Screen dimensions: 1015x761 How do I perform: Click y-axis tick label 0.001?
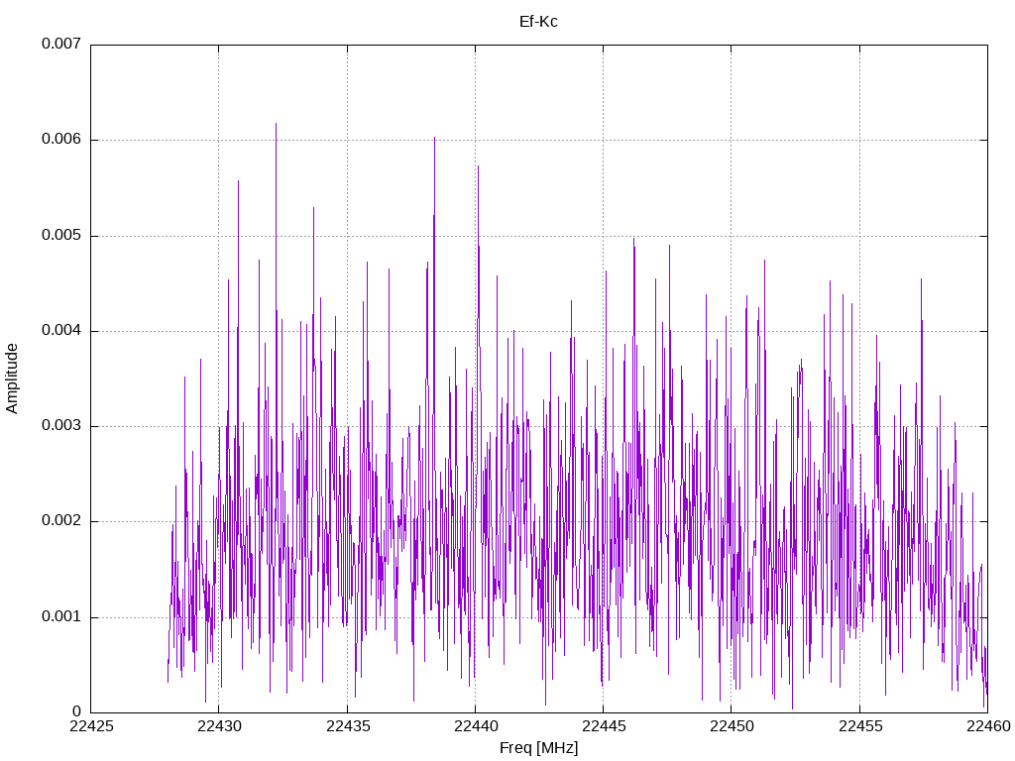pos(61,616)
